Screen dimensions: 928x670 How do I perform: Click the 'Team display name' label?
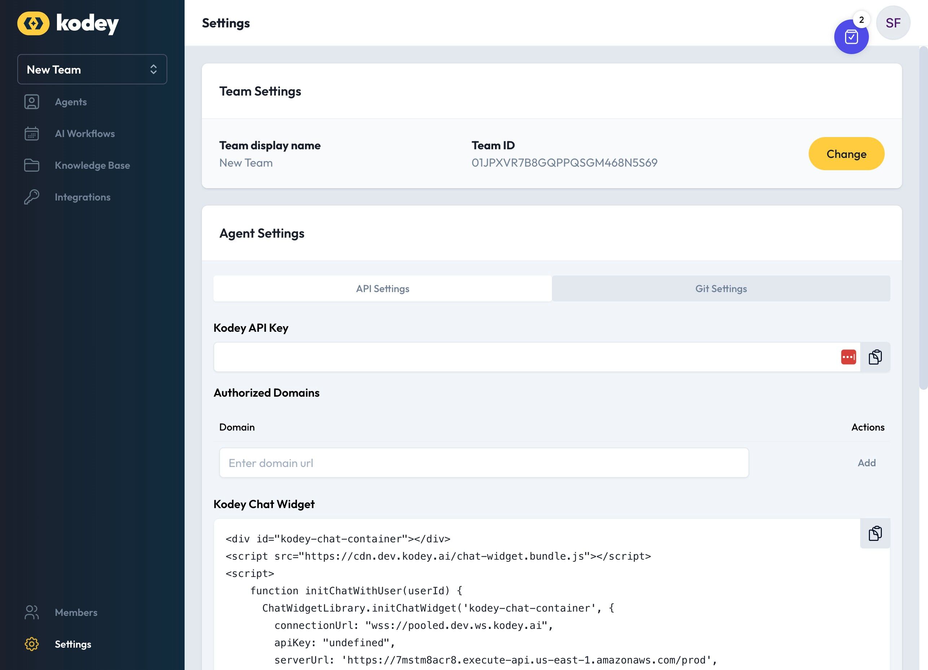[x=270, y=145]
